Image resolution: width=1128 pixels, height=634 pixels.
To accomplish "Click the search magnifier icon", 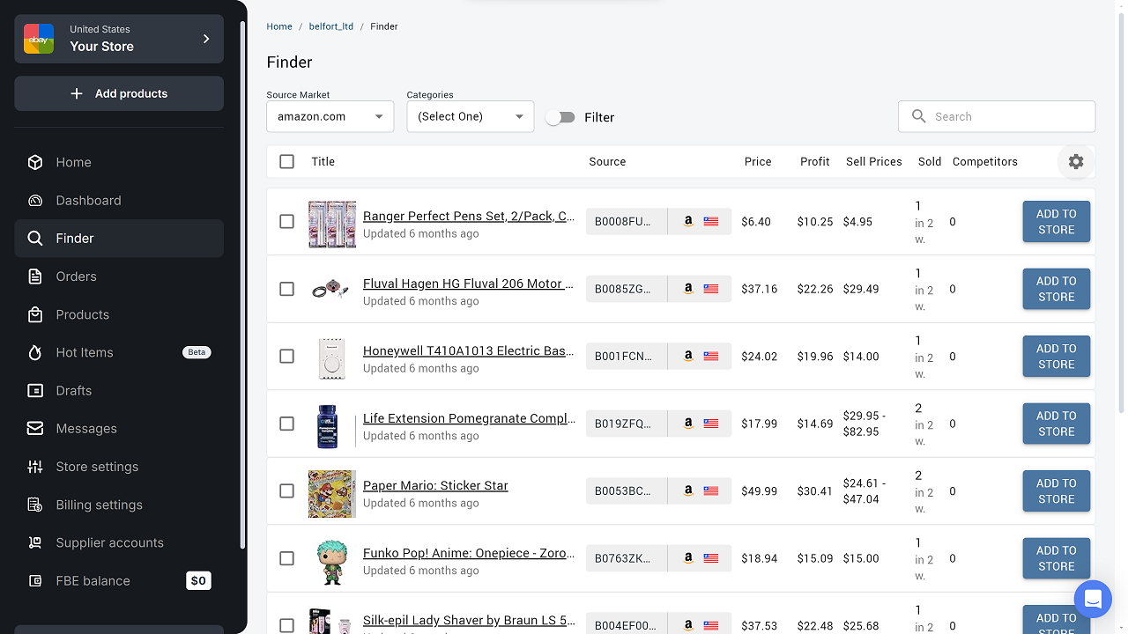I will pyautogui.click(x=919, y=116).
